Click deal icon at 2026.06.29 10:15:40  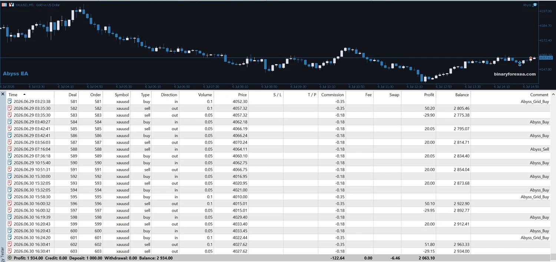(x=10, y=163)
